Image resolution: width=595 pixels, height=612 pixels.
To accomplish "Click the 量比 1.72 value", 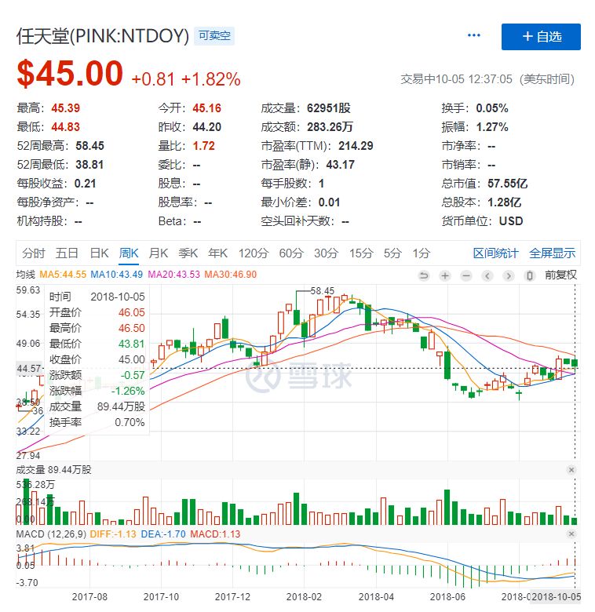I will (x=204, y=146).
